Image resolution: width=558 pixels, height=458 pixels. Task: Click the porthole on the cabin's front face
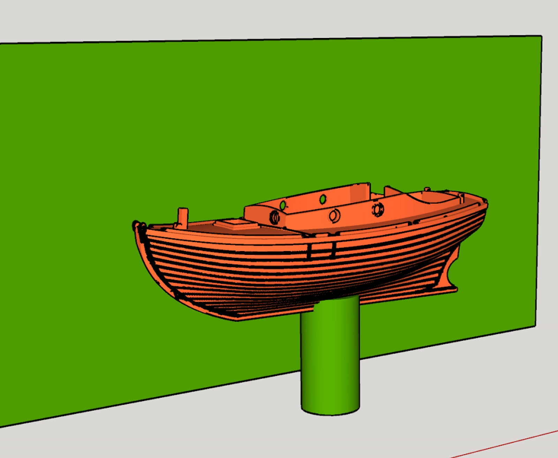[275, 217]
